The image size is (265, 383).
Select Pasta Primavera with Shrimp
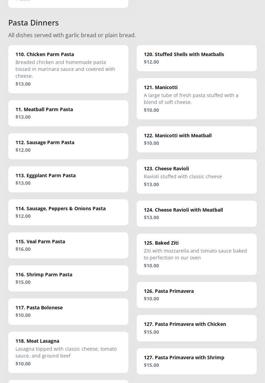(x=197, y=361)
